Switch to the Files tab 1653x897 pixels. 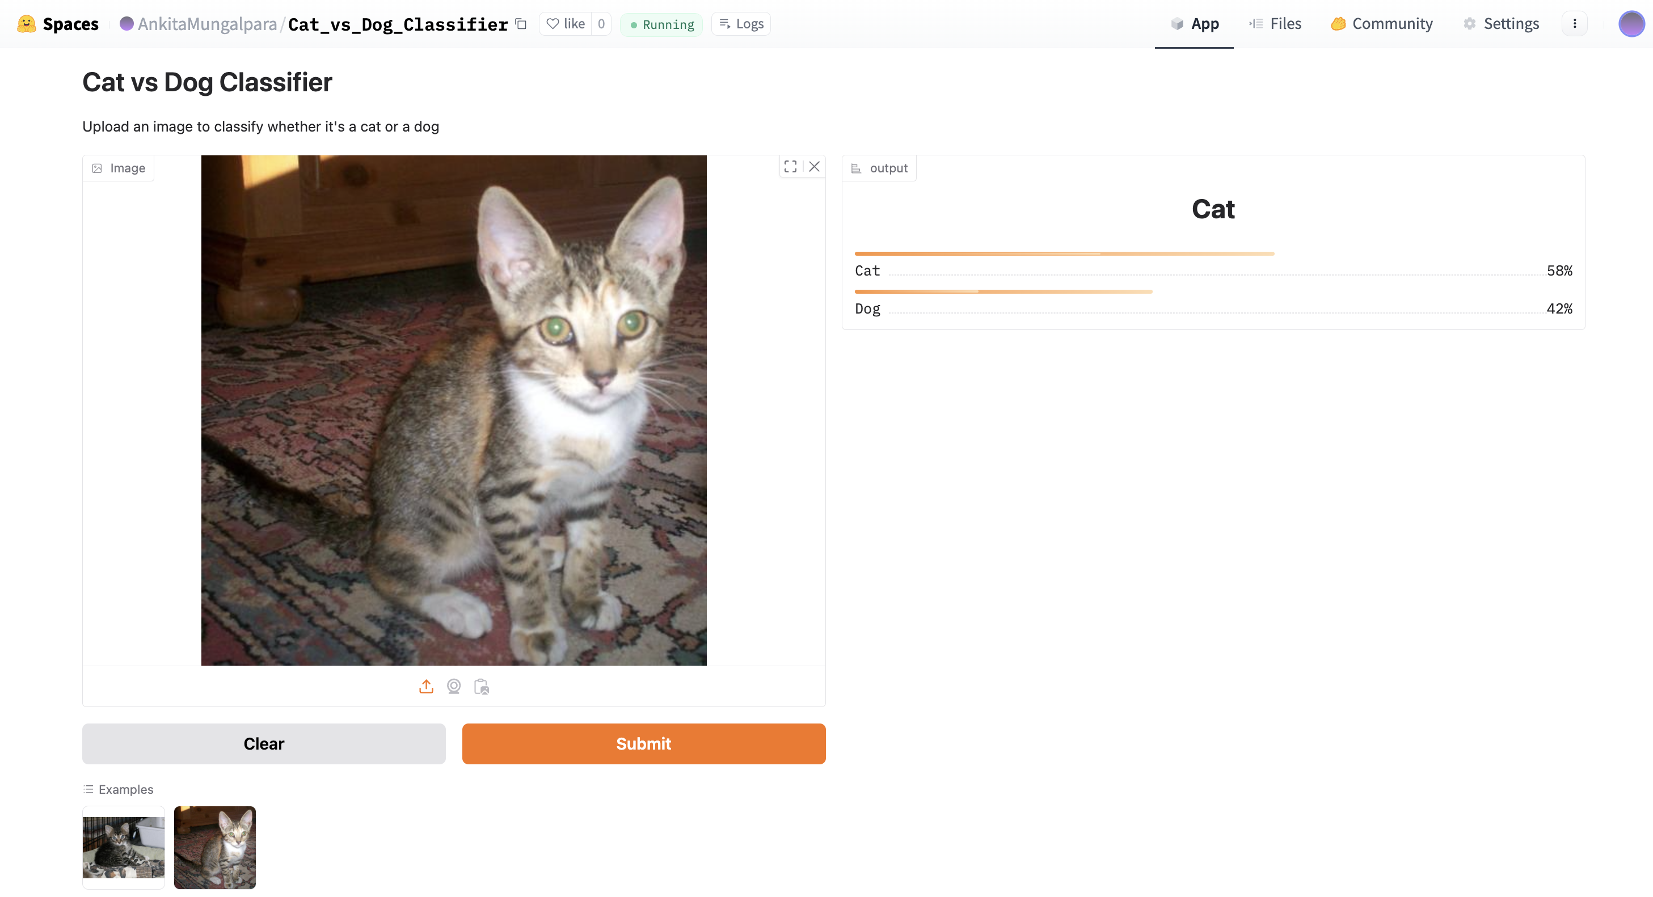[x=1275, y=24]
